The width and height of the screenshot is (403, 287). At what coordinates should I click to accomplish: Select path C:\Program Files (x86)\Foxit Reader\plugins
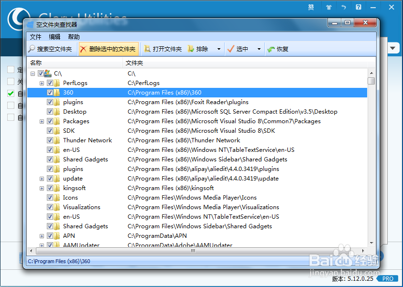(x=188, y=102)
